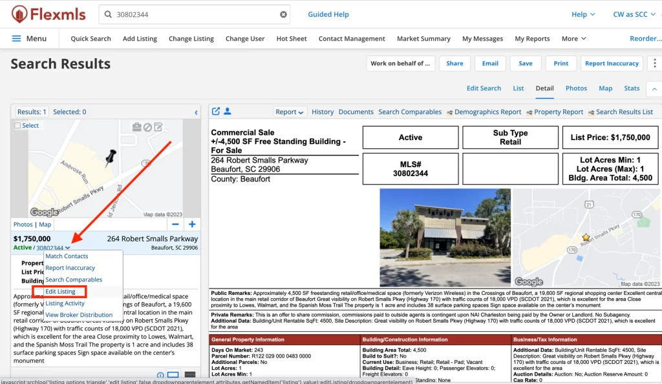Open the listing History link
662x384 pixels.
[323, 112]
